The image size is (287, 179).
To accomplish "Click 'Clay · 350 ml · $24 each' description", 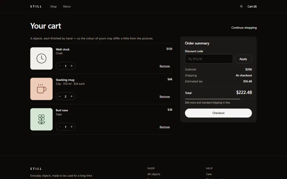I will tap(70, 84).
